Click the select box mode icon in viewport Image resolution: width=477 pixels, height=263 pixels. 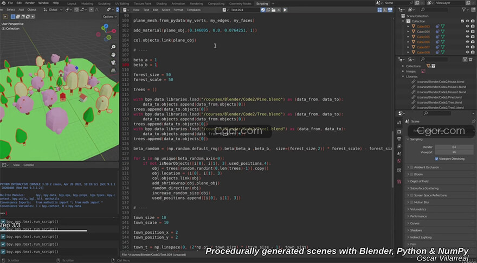click(13, 16)
